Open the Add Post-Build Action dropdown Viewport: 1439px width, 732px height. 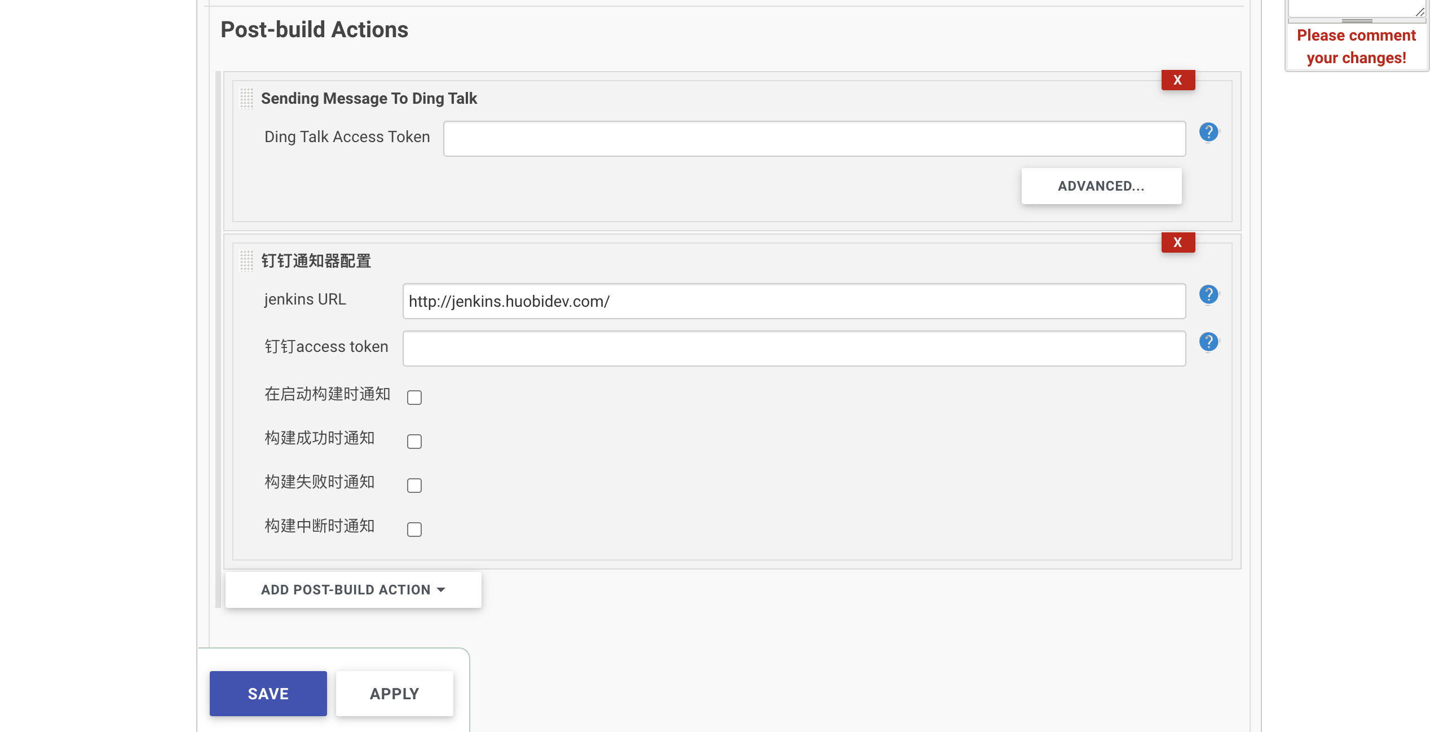tap(353, 589)
